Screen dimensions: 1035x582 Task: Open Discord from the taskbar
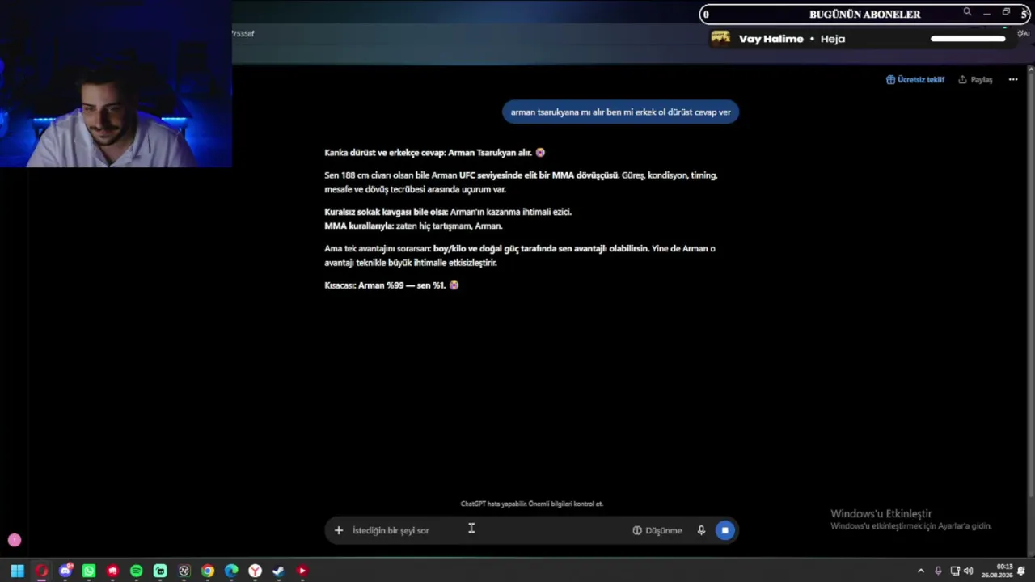pyautogui.click(x=65, y=571)
